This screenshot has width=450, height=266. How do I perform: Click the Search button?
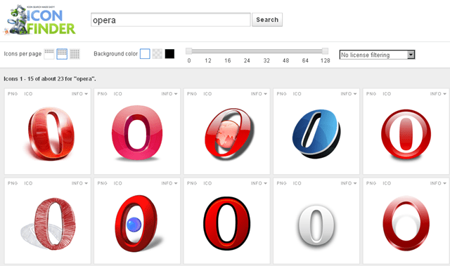click(x=267, y=20)
